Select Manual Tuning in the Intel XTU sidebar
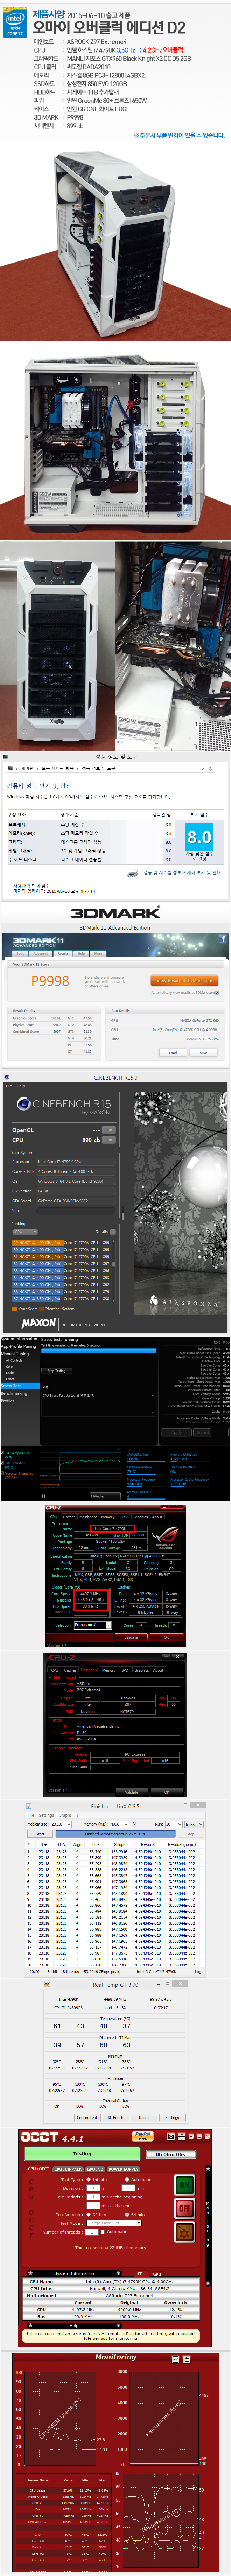231x2576 pixels. (x=16, y=1354)
